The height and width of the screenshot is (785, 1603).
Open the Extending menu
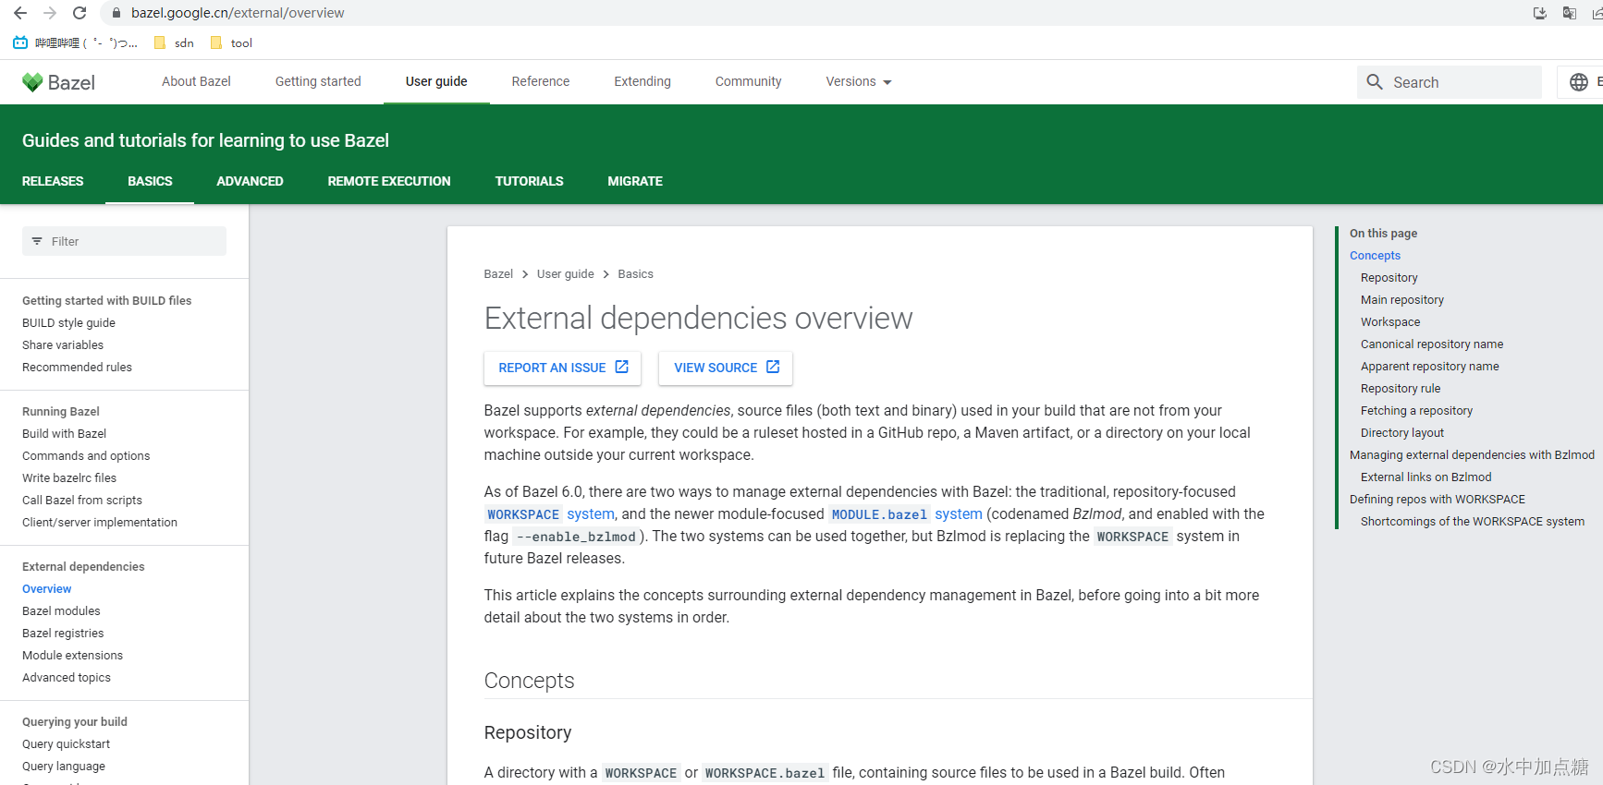tap(642, 81)
